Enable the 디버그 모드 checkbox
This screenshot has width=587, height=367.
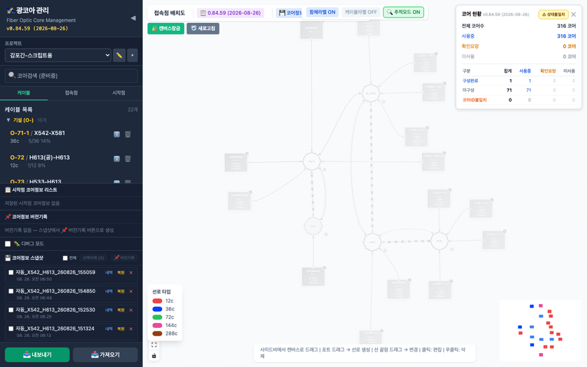click(x=8, y=244)
